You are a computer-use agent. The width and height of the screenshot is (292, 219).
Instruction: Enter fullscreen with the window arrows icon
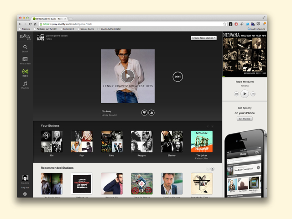[x=264, y=17]
